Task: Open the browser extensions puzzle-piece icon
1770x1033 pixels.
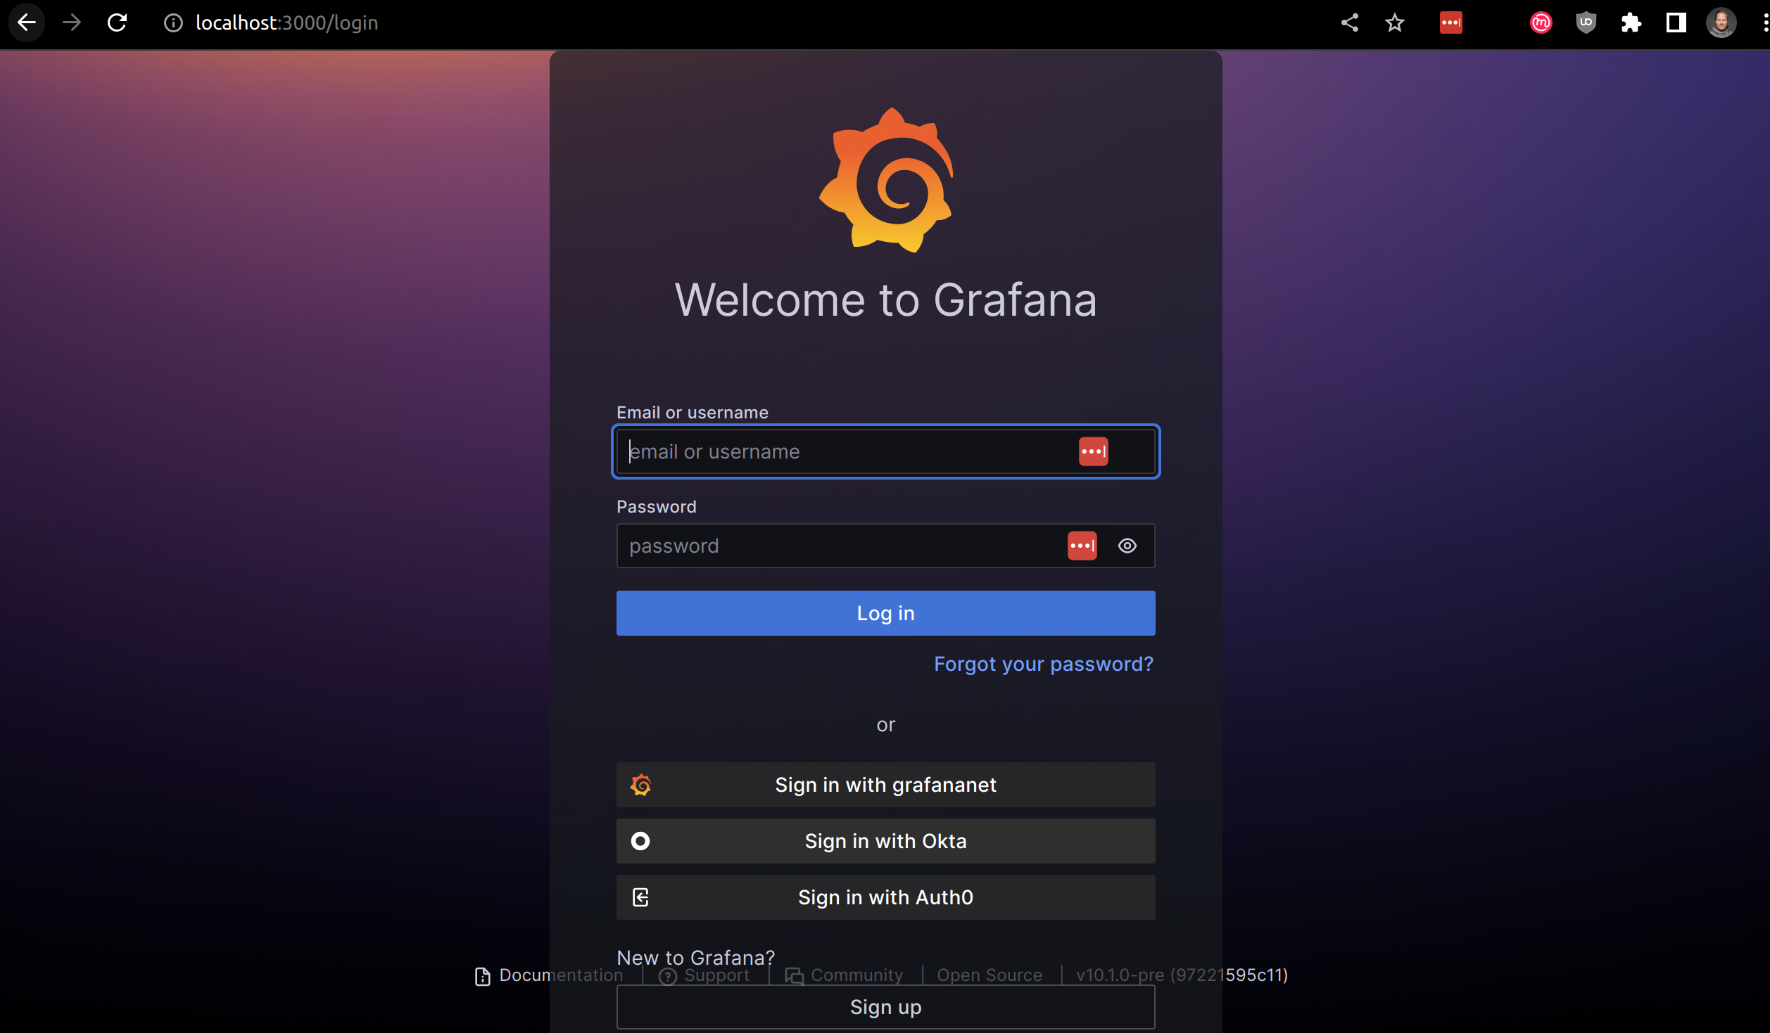Action: pyautogui.click(x=1631, y=23)
